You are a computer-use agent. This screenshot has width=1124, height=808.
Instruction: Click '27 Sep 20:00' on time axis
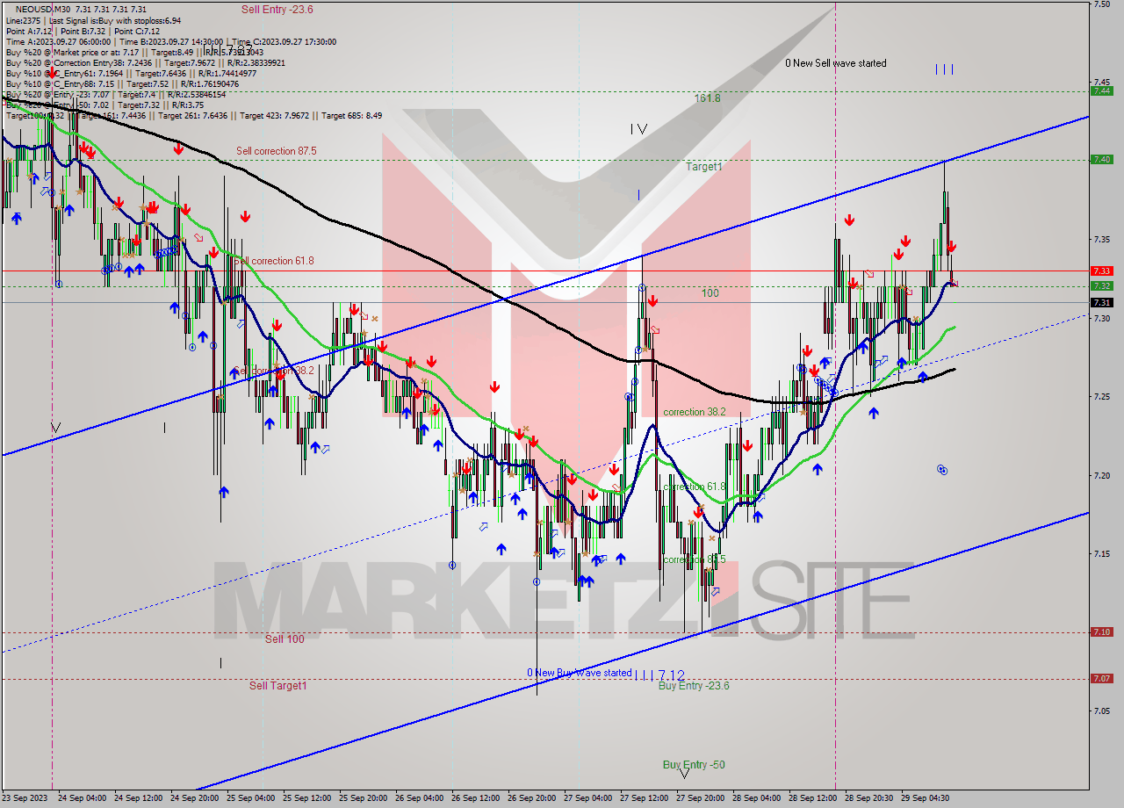pos(700,798)
